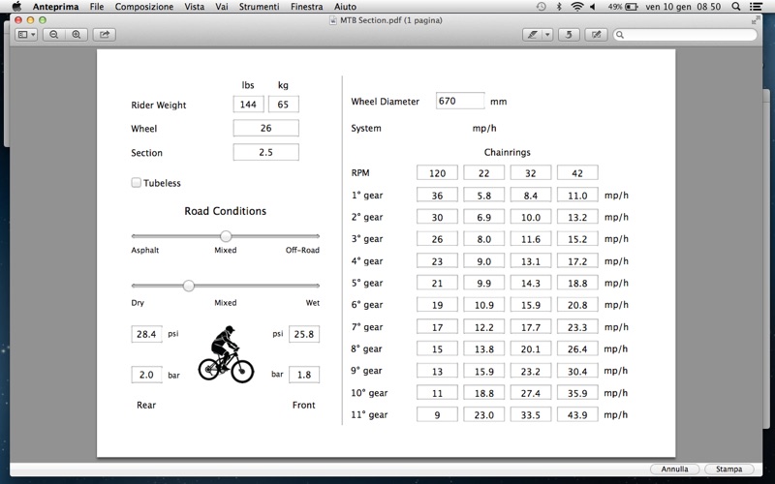The width and height of the screenshot is (775, 484).
Task: Click the 11° gear cog field 9
Action: click(437, 414)
